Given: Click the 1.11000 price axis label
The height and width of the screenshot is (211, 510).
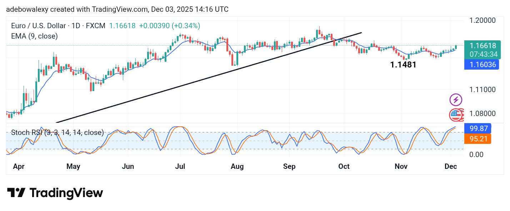Looking at the screenshot, I should coord(483,89).
